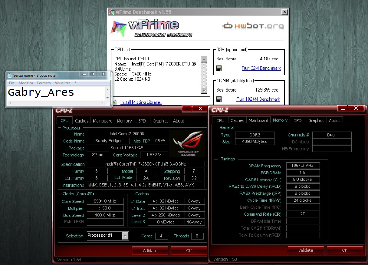
Task: Click scroll down arrow in Blocco note
Action: (x=107, y=98)
